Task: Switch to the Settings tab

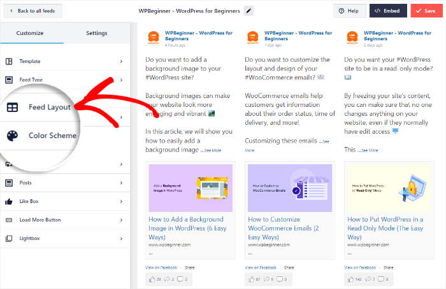Action: point(97,33)
